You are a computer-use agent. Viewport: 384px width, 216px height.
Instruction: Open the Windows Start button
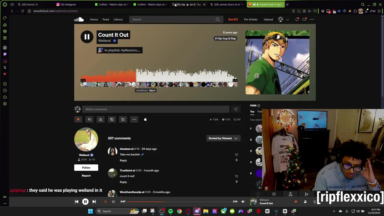(90, 211)
